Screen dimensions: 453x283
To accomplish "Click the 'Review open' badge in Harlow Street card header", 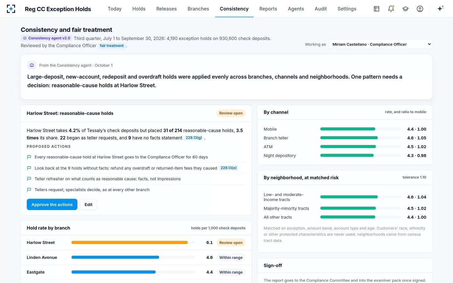I will click(231, 113).
